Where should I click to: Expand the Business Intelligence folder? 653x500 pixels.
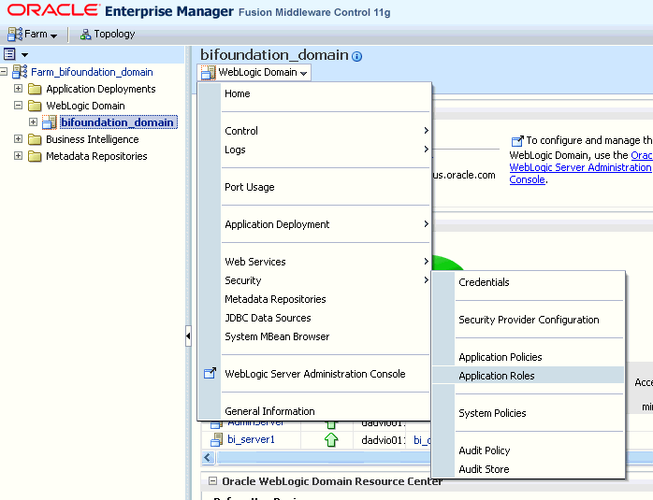(19, 139)
